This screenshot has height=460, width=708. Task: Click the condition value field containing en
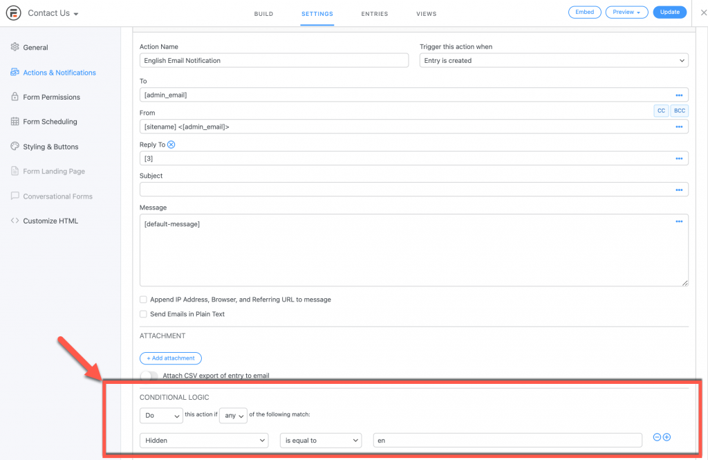pos(507,441)
